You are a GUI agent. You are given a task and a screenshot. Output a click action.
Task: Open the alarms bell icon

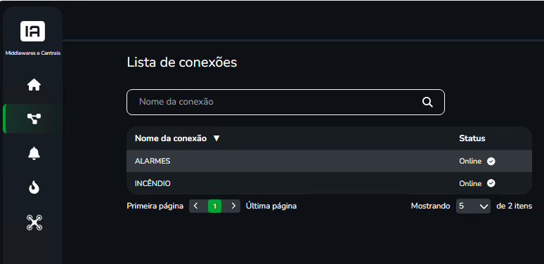[34, 153]
